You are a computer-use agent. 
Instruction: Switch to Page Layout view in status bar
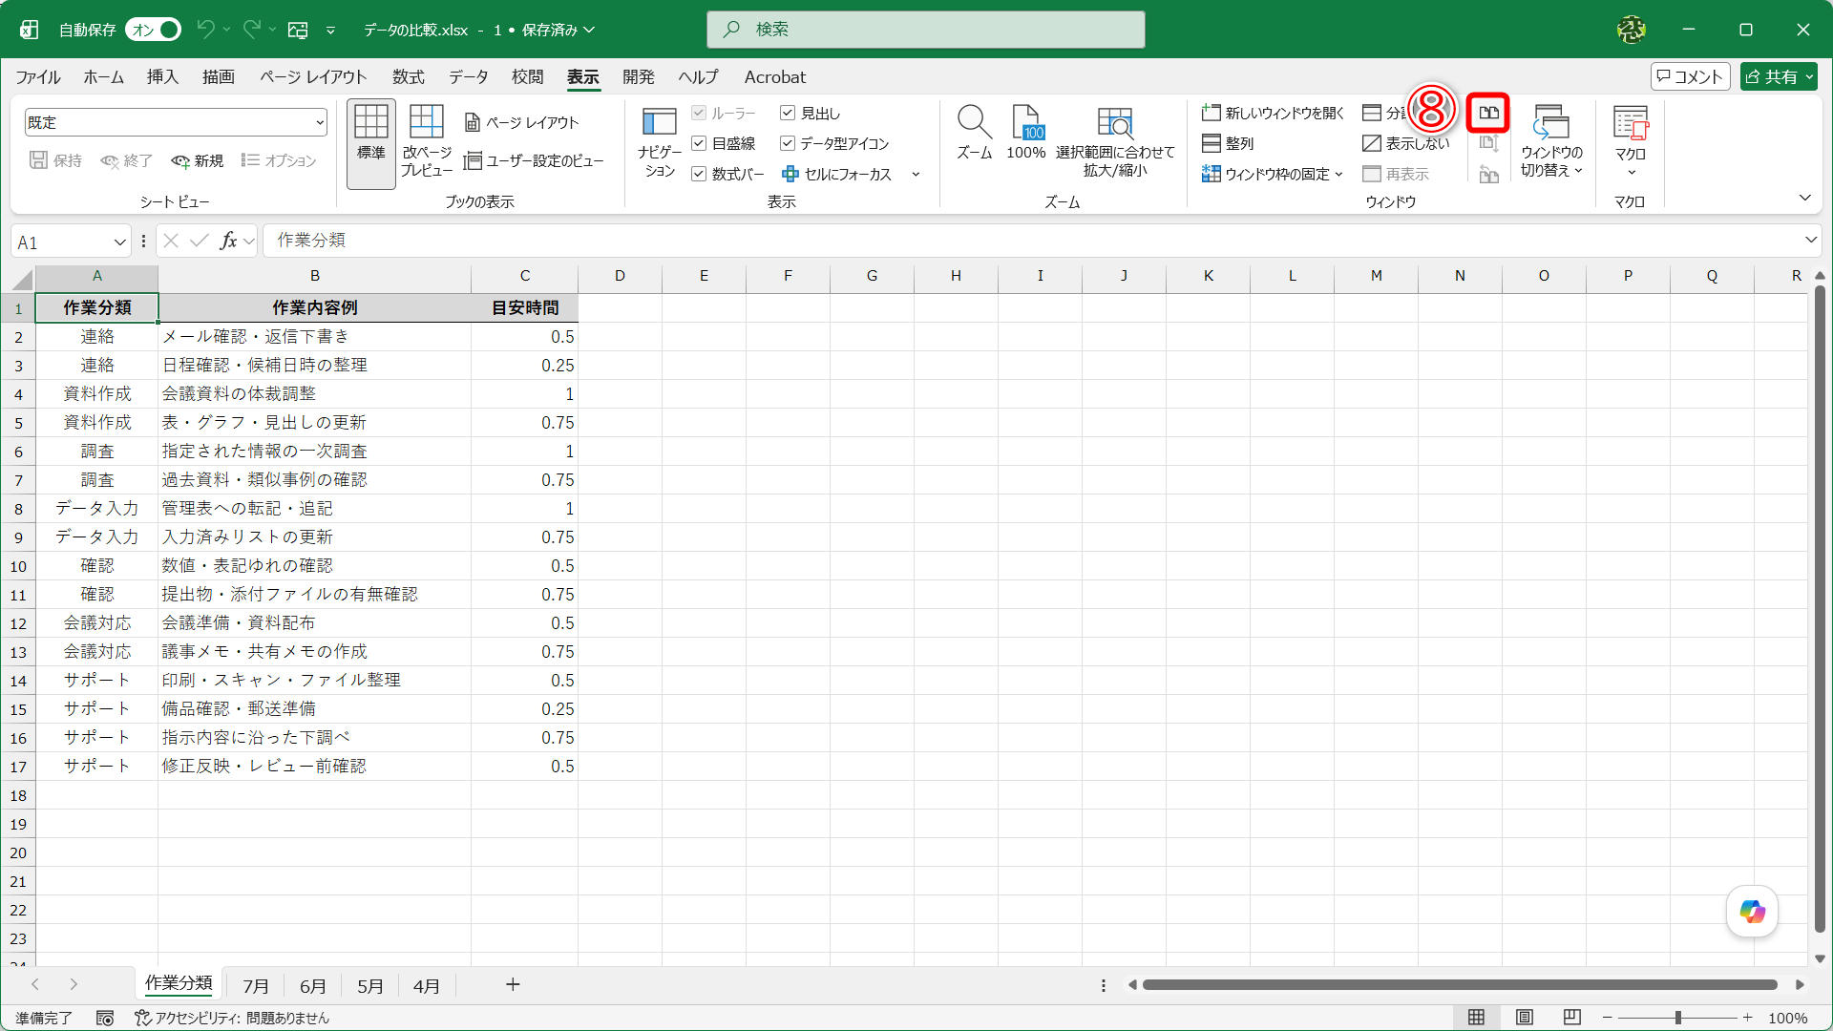pyautogui.click(x=1525, y=1018)
